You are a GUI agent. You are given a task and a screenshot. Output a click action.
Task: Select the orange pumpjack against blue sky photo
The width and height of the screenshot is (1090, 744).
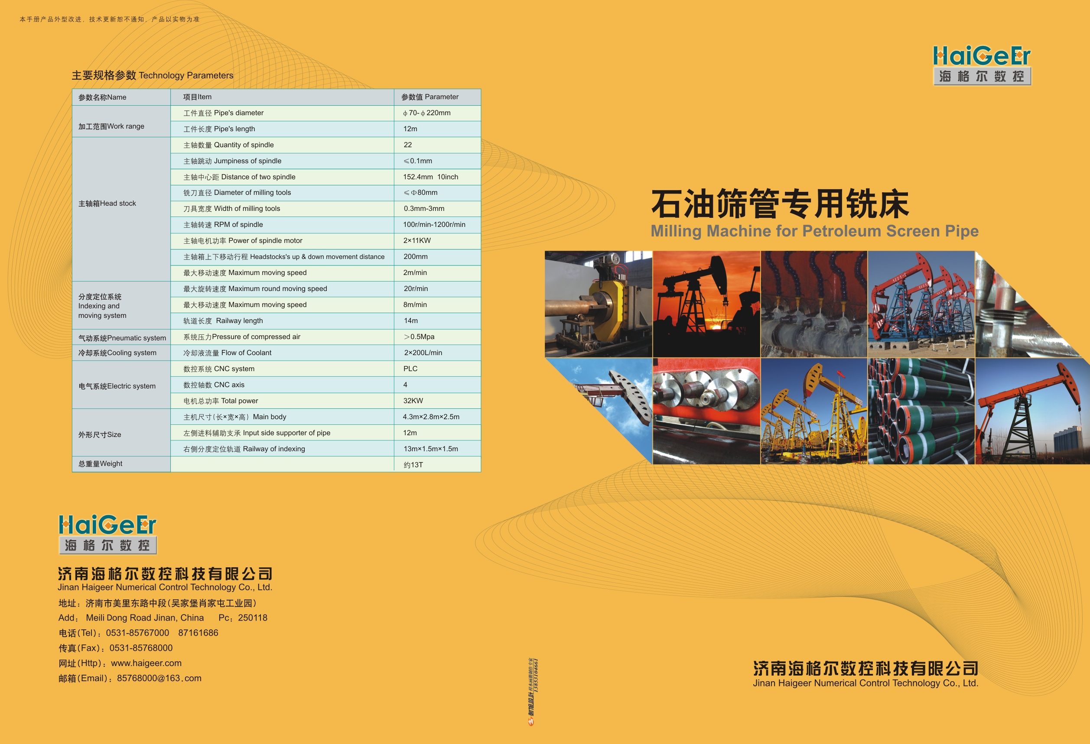click(x=1032, y=411)
